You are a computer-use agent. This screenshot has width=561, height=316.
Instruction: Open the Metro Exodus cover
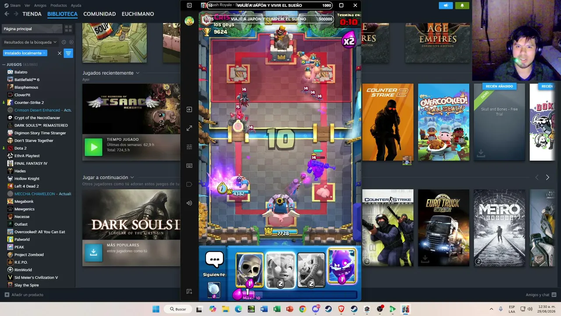(x=499, y=228)
